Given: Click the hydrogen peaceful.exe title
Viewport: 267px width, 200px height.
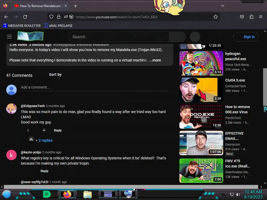Looking at the screenshot, I should coord(236,56).
